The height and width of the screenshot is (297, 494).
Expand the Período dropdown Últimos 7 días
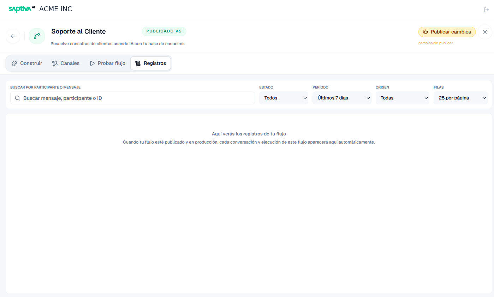point(342,98)
